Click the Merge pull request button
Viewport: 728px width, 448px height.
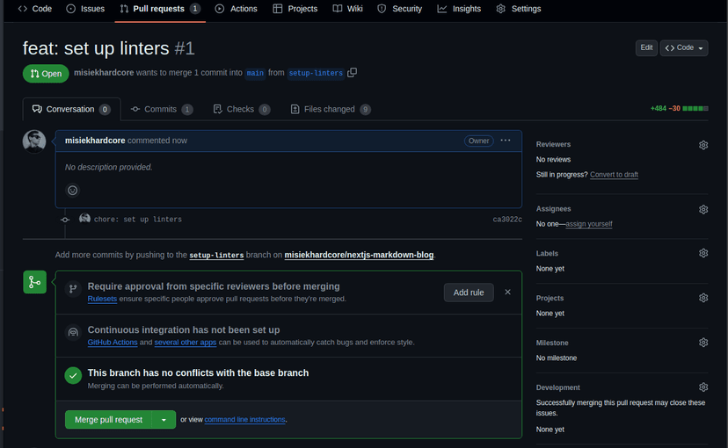point(108,420)
